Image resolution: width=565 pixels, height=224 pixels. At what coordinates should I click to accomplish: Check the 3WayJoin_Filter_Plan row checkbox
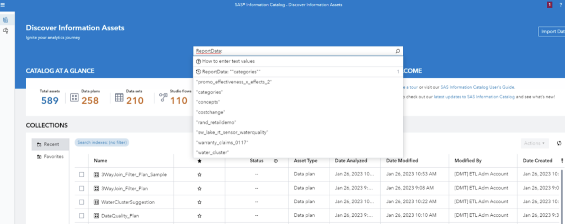(x=82, y=188)
